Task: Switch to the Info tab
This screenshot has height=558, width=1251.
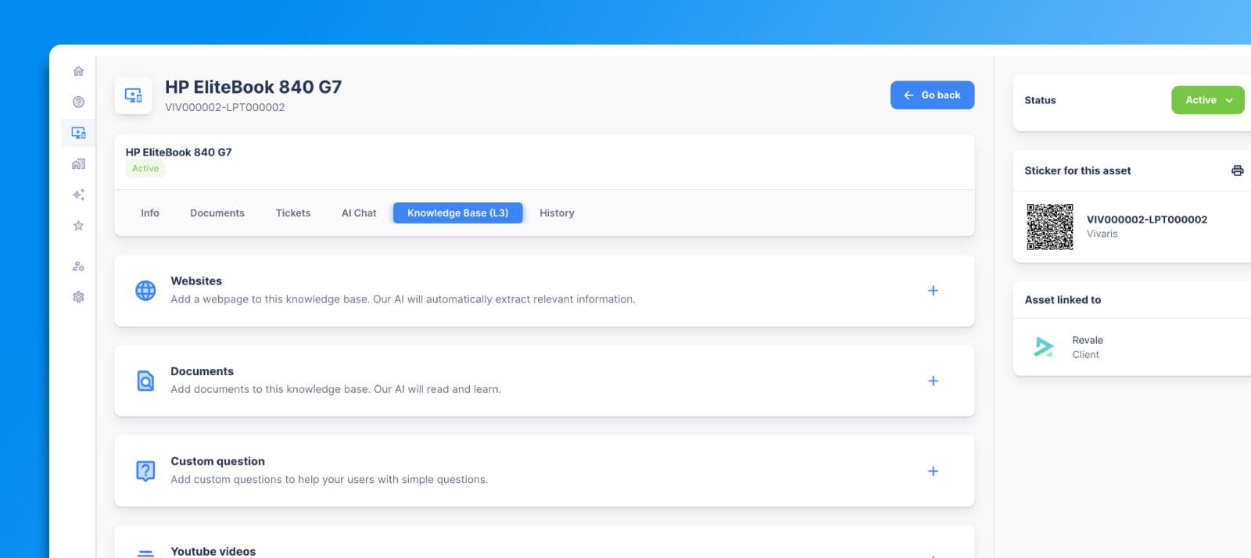Action: 149,213
